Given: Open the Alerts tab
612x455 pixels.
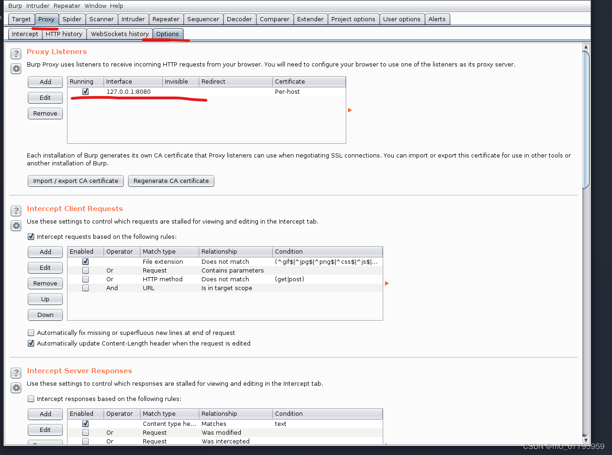Looking at the screenshot, I should tap(437, 19).
